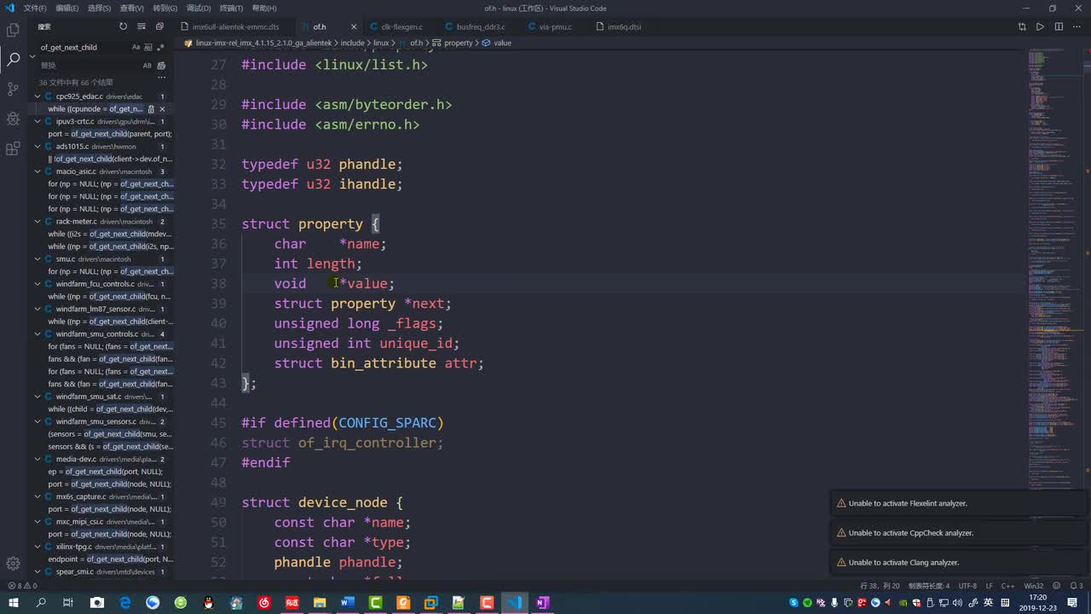Open the Extensions view
Image resolution: width=1091 pixels, height=614 pixels.
[13, 148]
